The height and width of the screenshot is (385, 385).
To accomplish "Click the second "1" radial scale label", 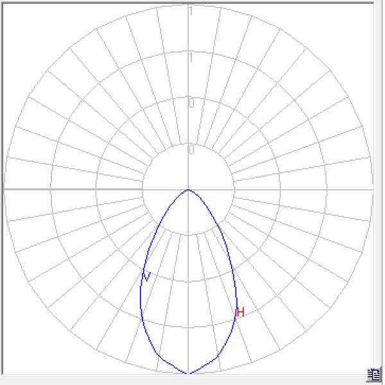I will point(190,58).
